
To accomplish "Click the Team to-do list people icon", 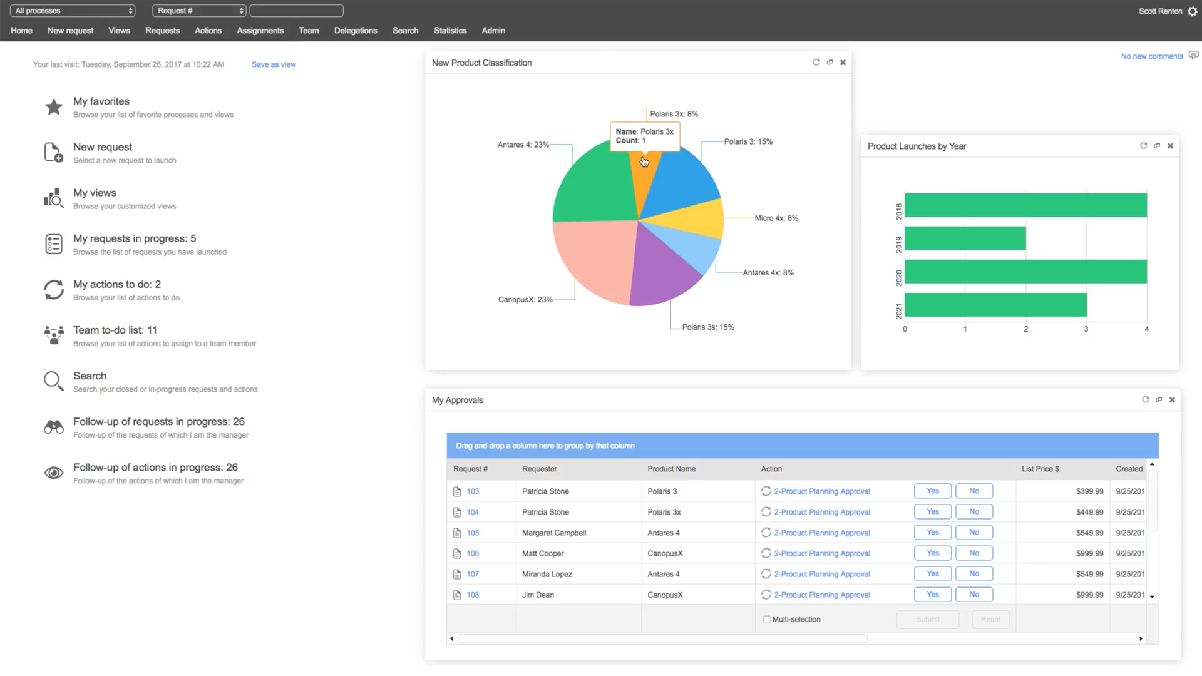I will 53,335.
